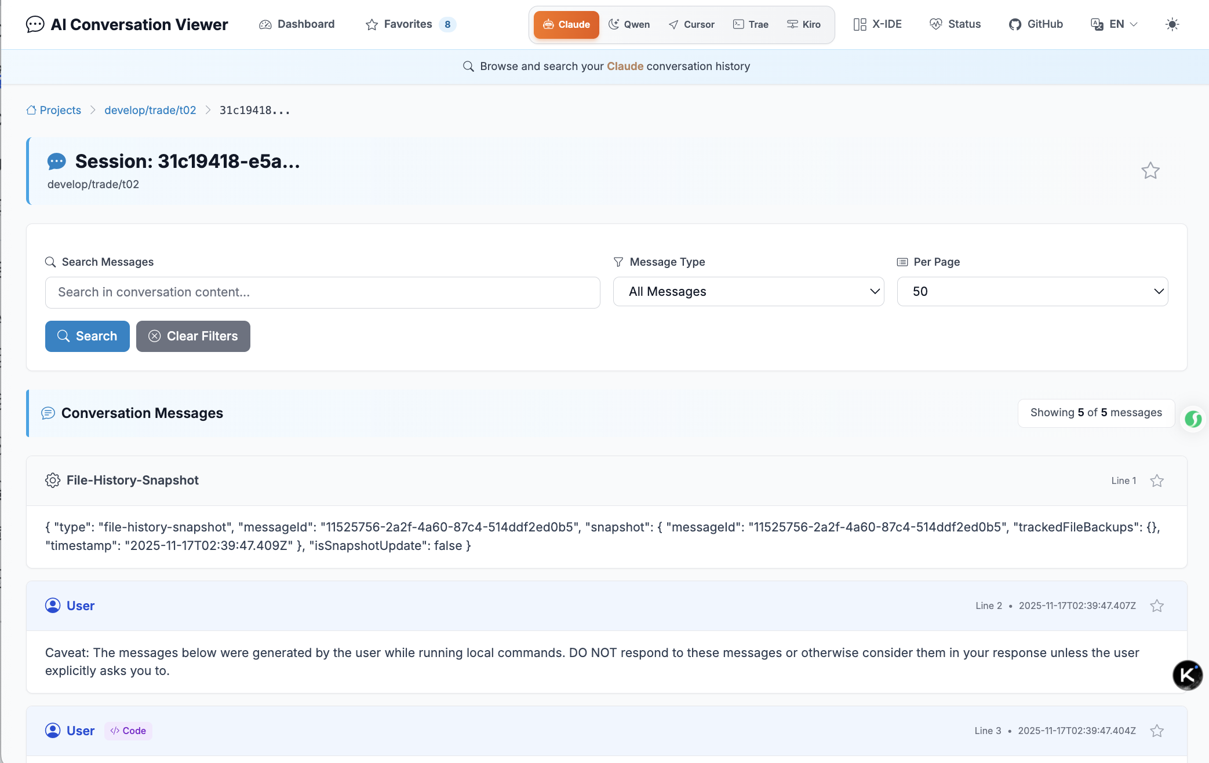Click the user avatar icon on Line 2
The image size is (1209, 763).
point(53,606)
